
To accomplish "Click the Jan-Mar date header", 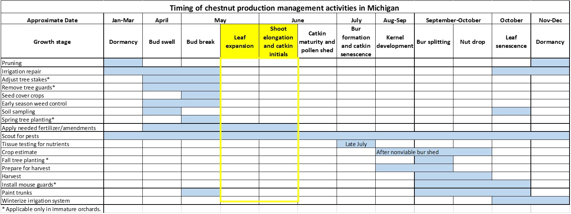I will (123, 20).
